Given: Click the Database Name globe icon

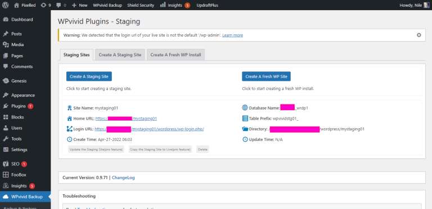Looking at the screenshot, I should (x=245, y=108).
